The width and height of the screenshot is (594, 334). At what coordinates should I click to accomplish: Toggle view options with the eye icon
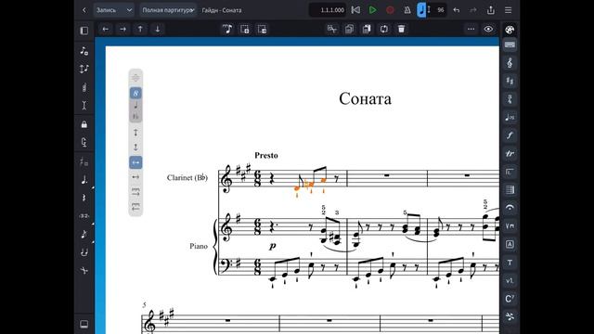(488, 29)
